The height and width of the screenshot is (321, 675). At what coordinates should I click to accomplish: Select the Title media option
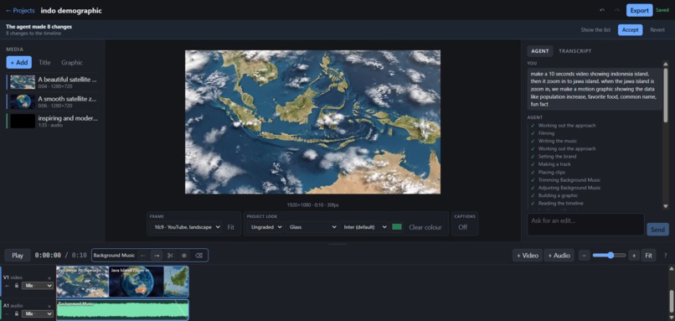tap(44, 63)
